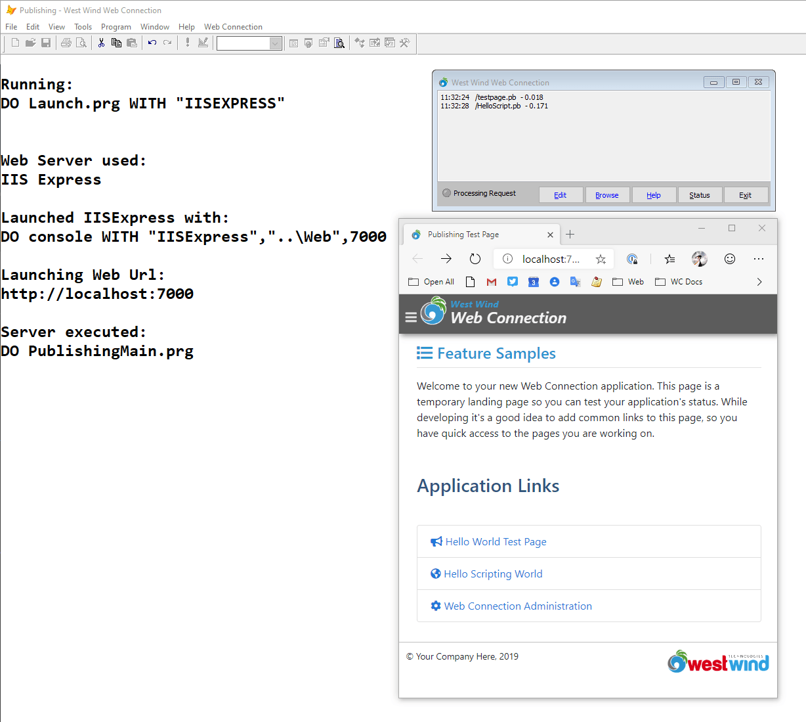
Task: Open the Edit menu
Action: [x=33, y=27]
